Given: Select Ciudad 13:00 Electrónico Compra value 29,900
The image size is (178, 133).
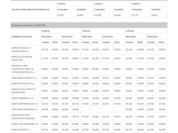Looking at the screenshot, I should pos(105,91).
